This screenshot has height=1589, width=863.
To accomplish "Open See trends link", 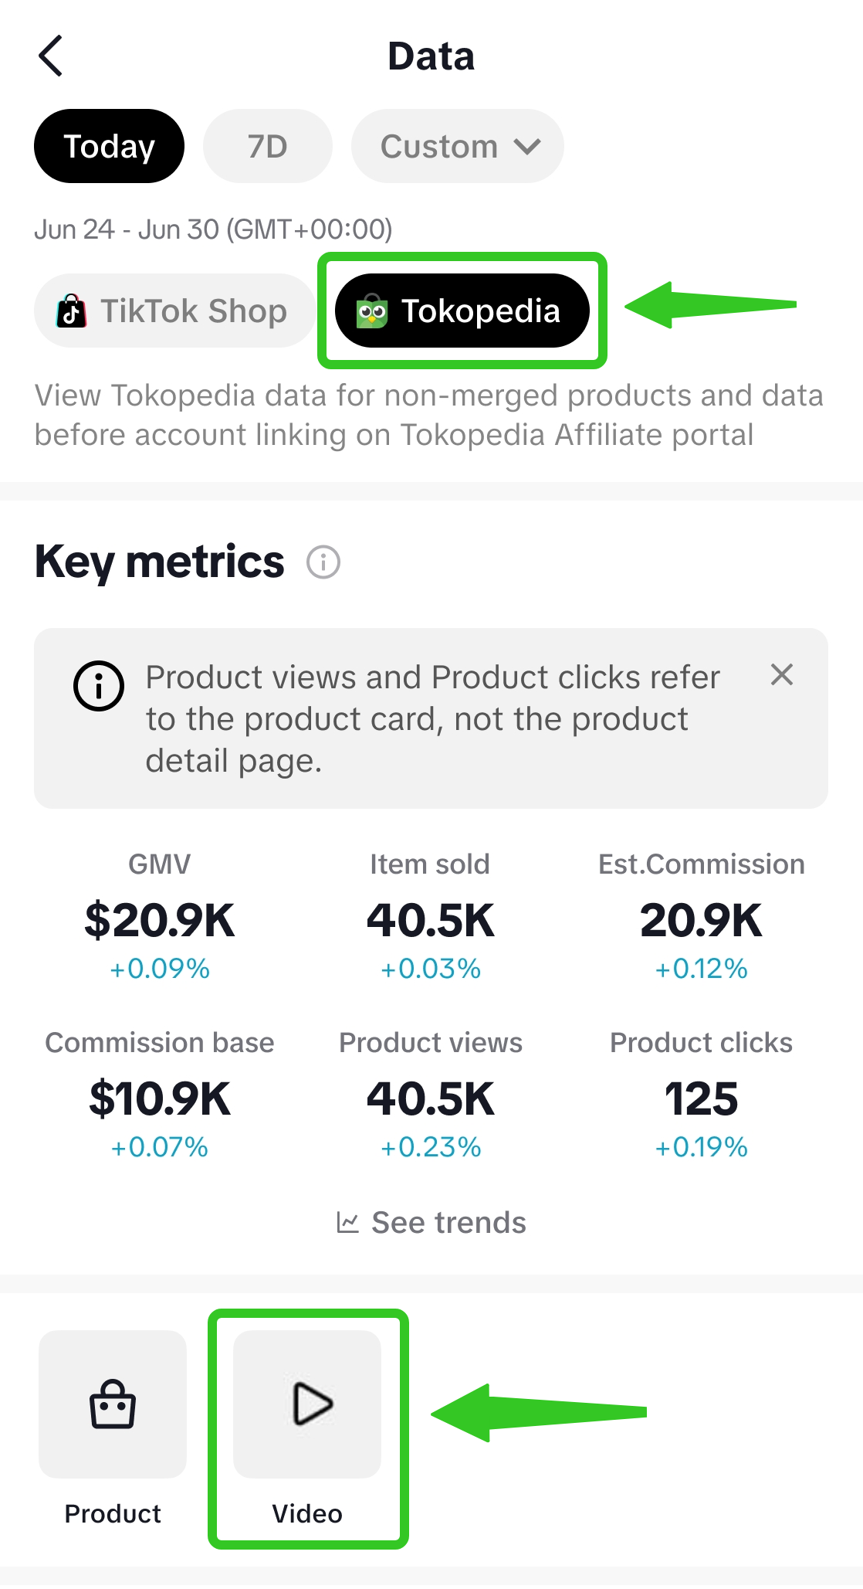I will point(448,1222).
